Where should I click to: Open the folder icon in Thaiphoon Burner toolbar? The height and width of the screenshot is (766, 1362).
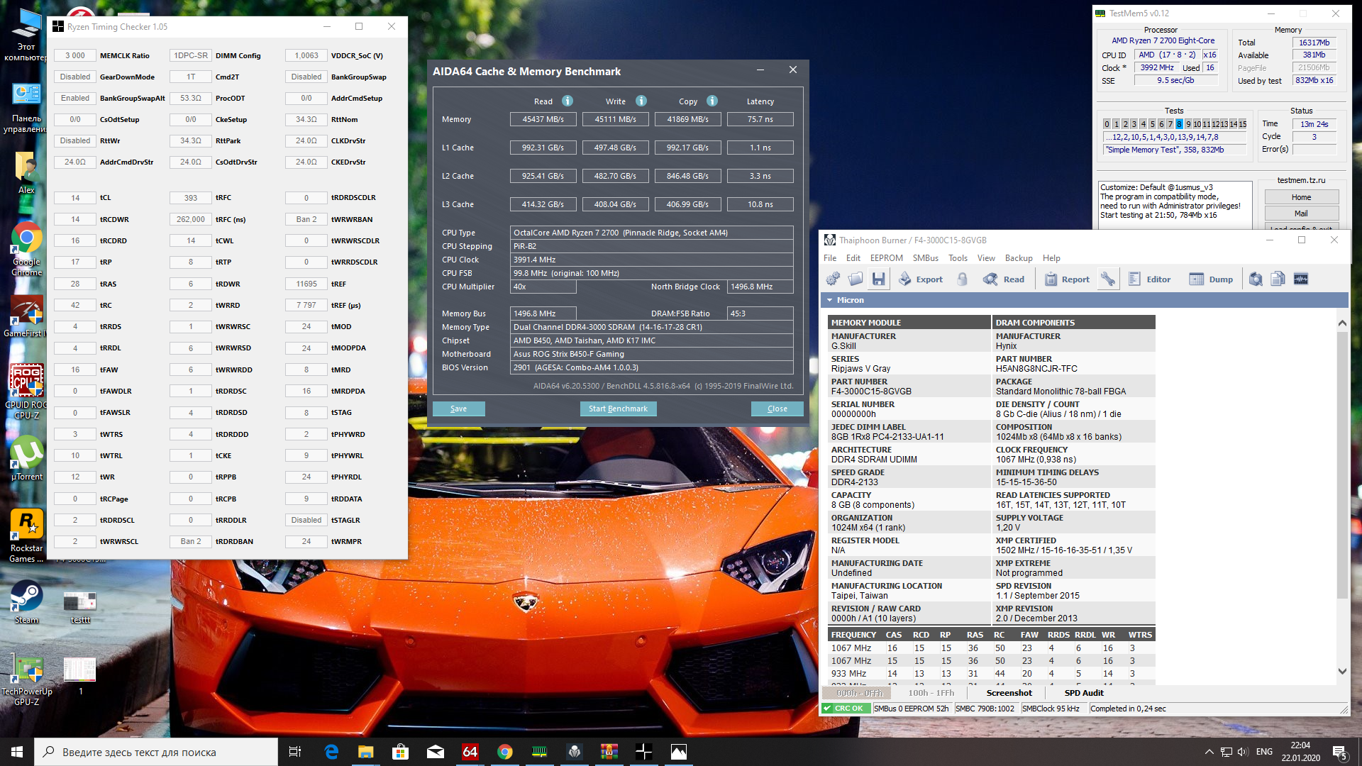coord(856,279)
